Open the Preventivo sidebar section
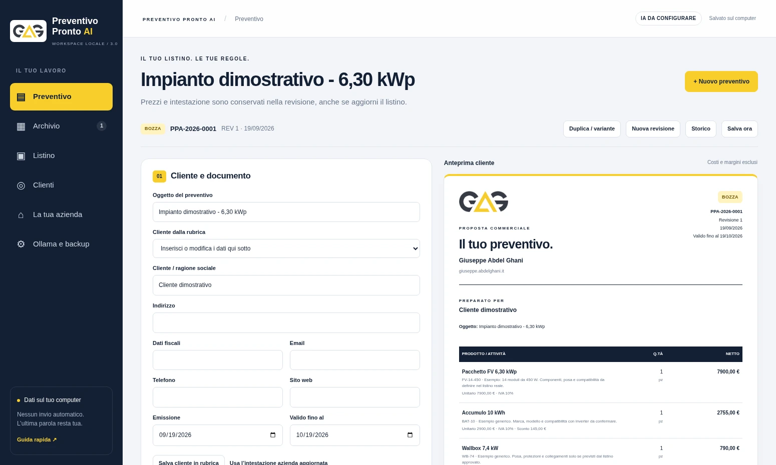This screenshot has width=776, height=465. click(61, 96)
